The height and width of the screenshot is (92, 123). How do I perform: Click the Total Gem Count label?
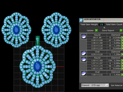[x=114, y=25]
